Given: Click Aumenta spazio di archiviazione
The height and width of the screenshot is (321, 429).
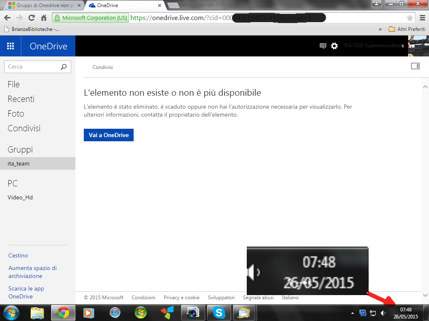Looking at the screenshot, I should coord(33,272).
